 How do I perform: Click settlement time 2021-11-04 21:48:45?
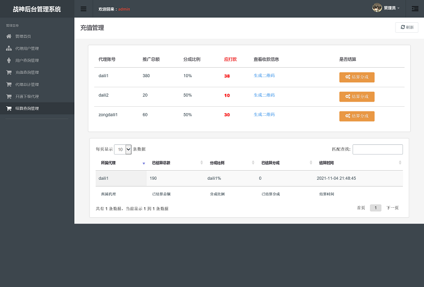coord(336,178)
